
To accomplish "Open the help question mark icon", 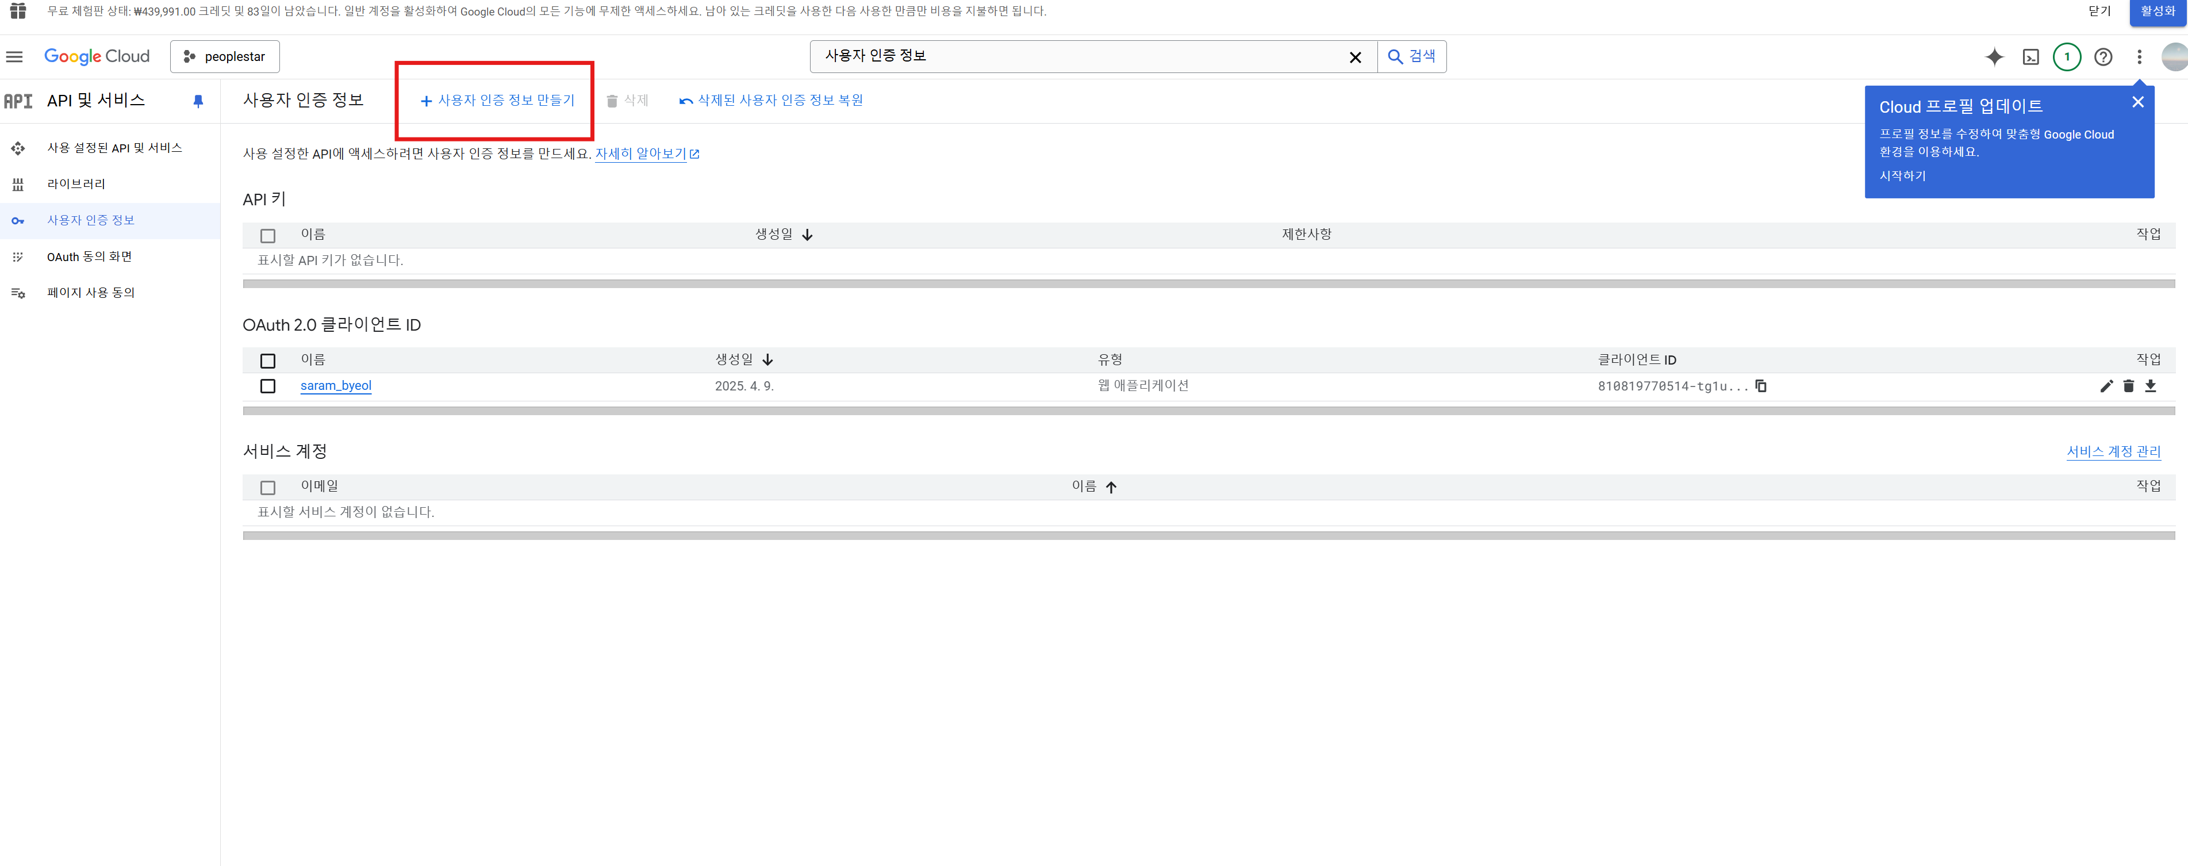I will 2102,57.
